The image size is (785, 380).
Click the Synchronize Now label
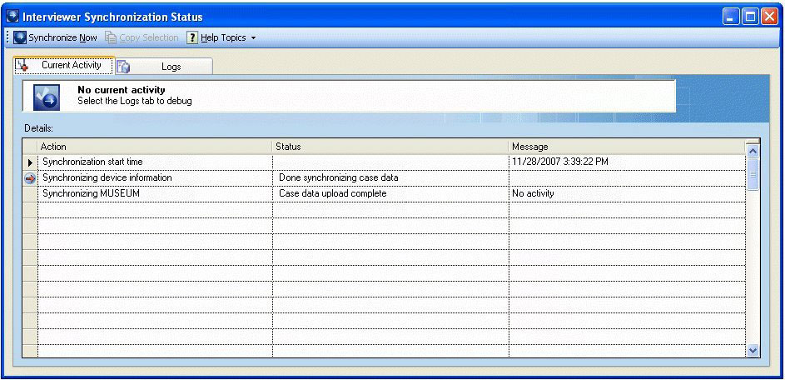point(62,37)
